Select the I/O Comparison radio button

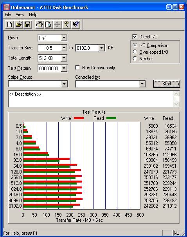(135, 45)
